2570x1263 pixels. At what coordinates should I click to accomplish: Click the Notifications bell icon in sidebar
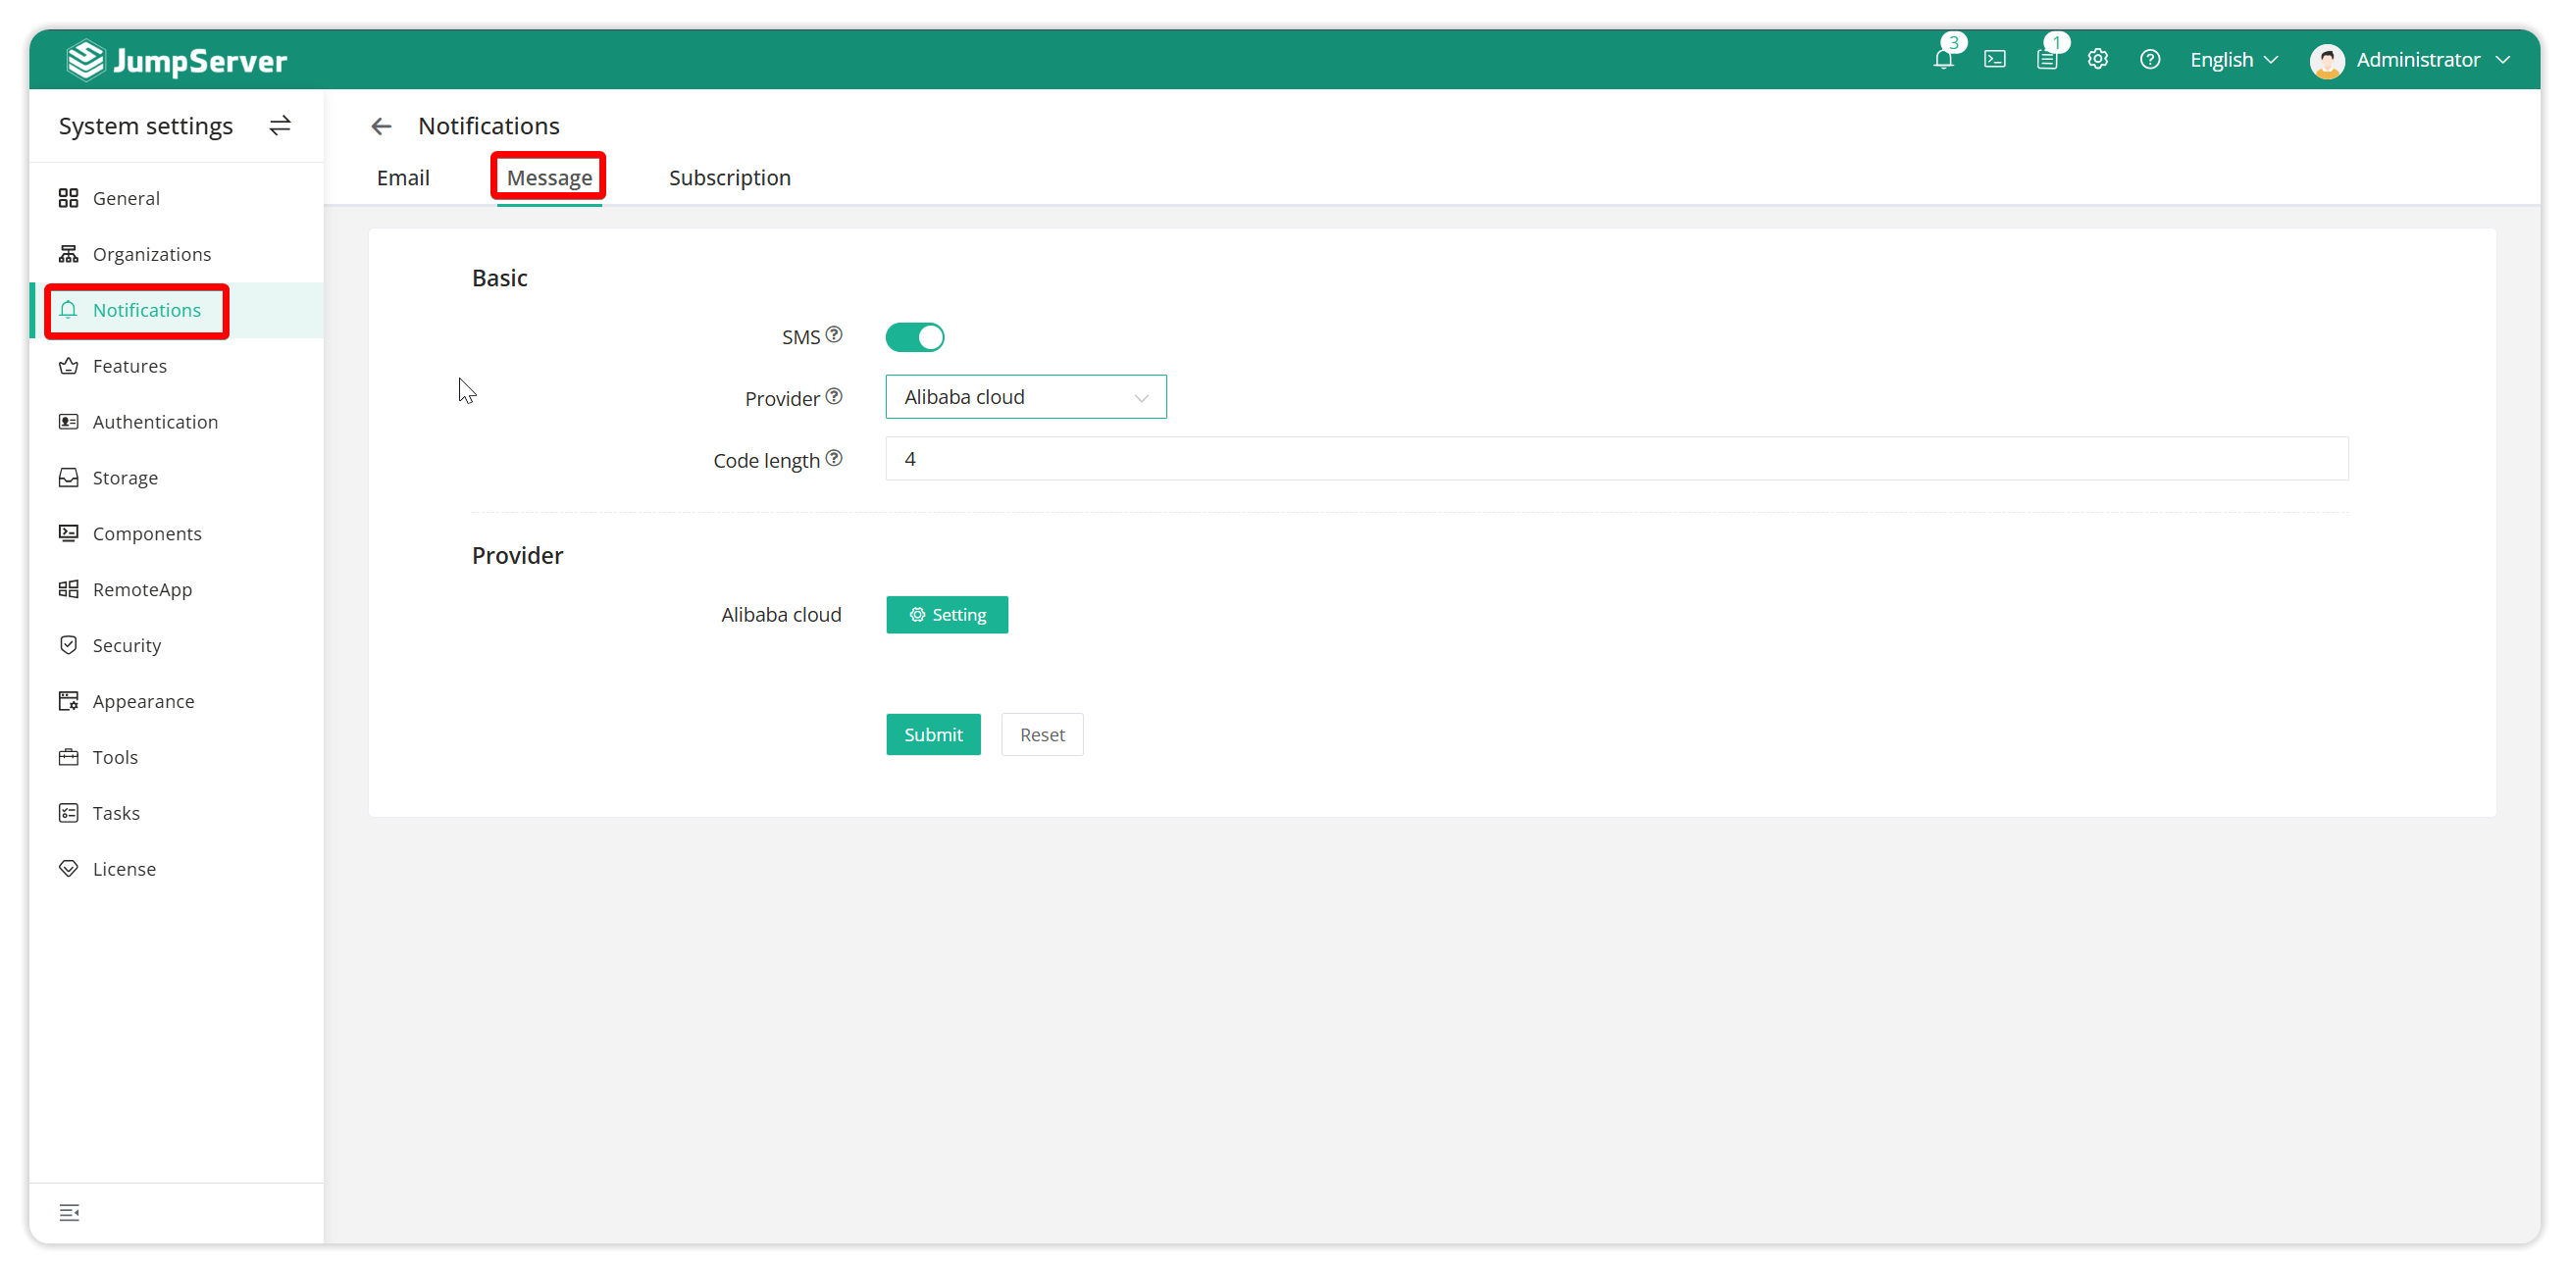click(x=68, y=309)
